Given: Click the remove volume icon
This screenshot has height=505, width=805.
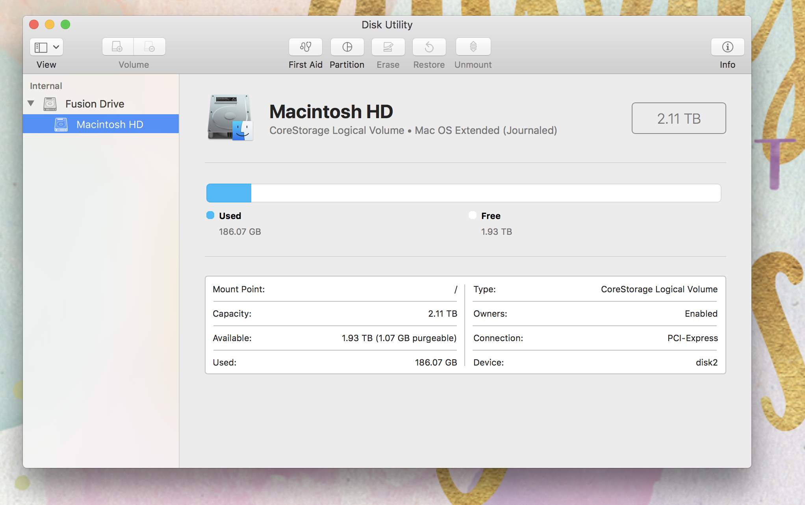Looking at the screenshot, I should pos(149,47).
